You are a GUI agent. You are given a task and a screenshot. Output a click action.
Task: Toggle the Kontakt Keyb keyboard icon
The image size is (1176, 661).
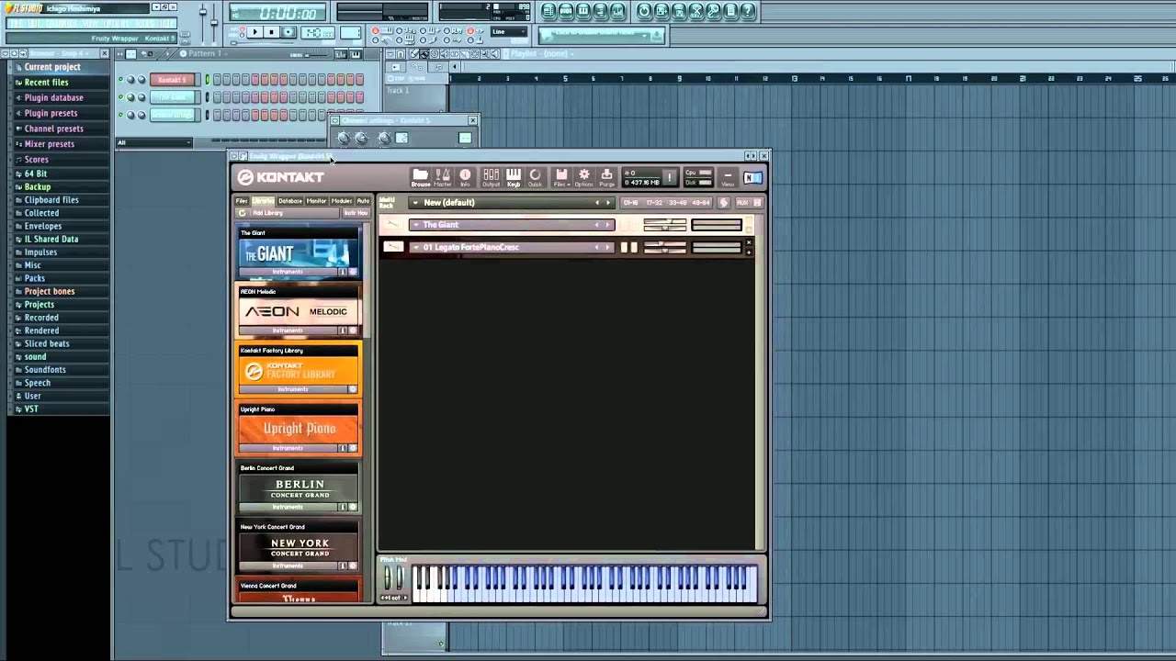coord(514,177)
